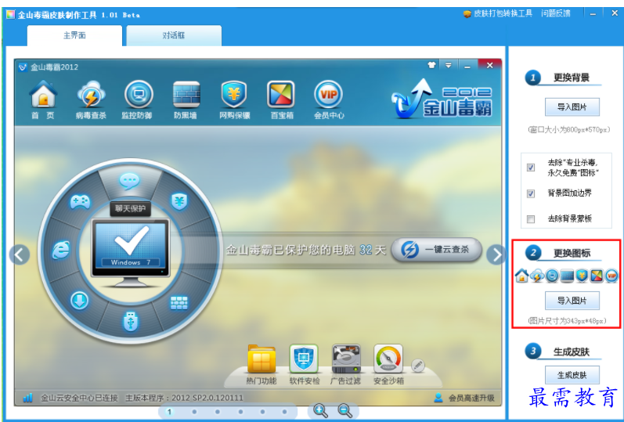Viewport: 624px width, 422px height.
Task: Open the 安全沙箱 gauge icon
Action: coord(388,359)
